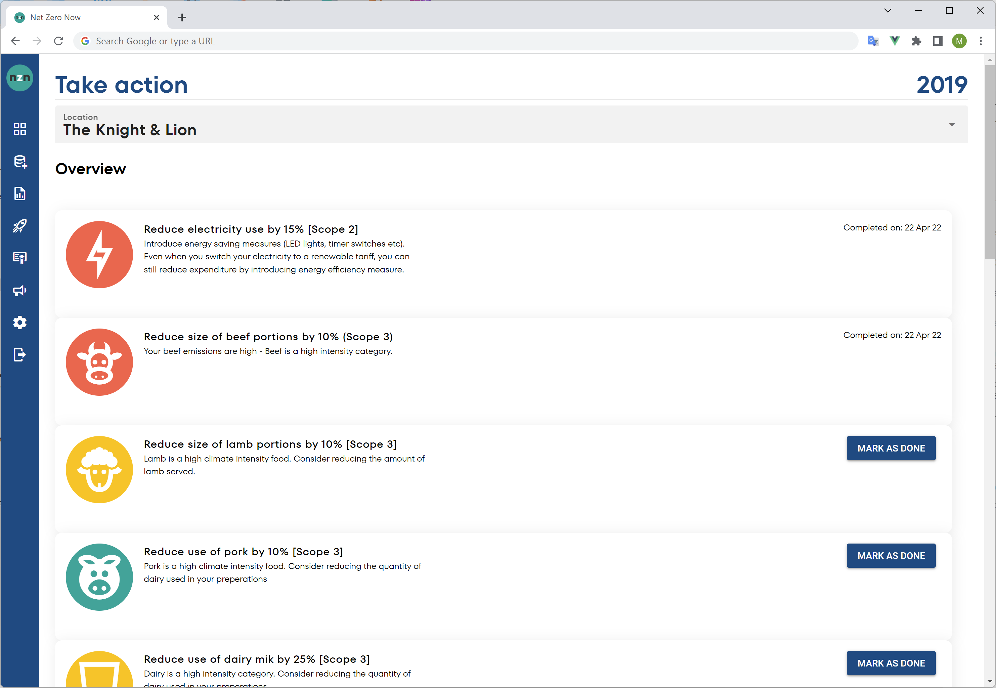Mark lamb portions action as done
Screen dimensions: 996x688
[891, 448]
